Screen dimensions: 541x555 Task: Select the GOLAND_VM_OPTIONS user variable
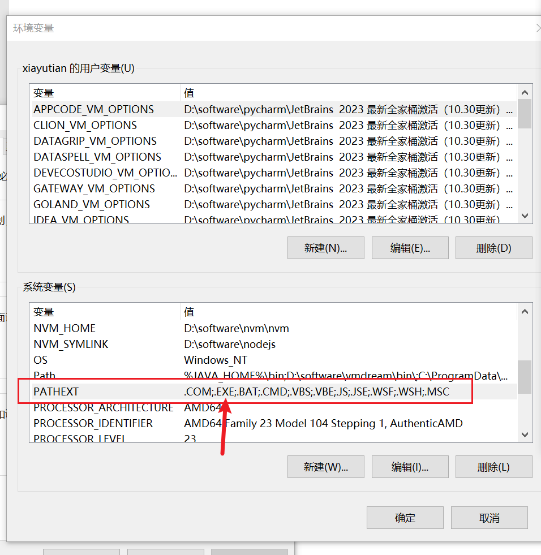[92, 204]
